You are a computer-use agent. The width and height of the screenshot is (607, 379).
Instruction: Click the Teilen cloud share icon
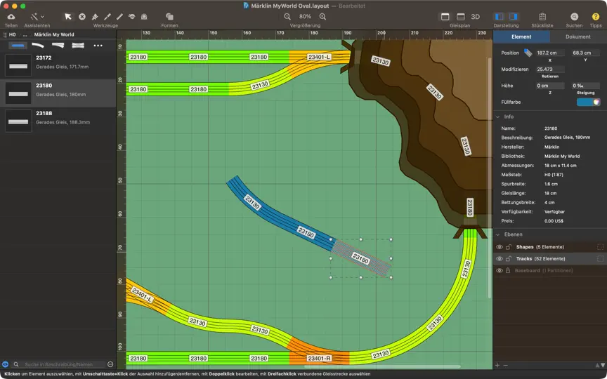tap(11, 17)
